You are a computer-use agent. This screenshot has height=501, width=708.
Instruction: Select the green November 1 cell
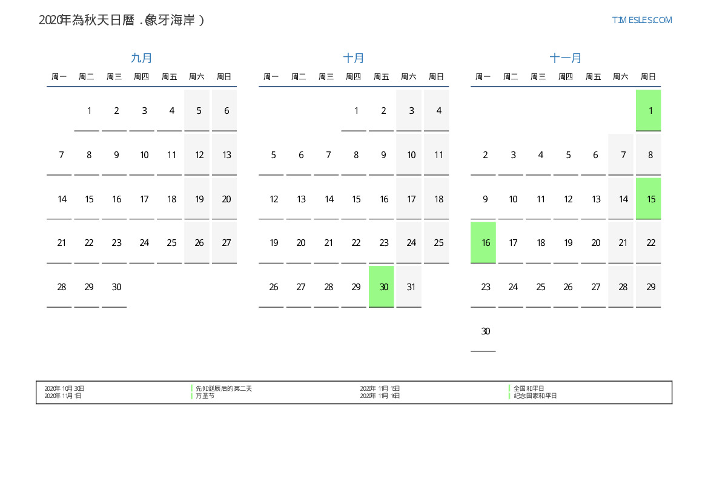(648, 110)
